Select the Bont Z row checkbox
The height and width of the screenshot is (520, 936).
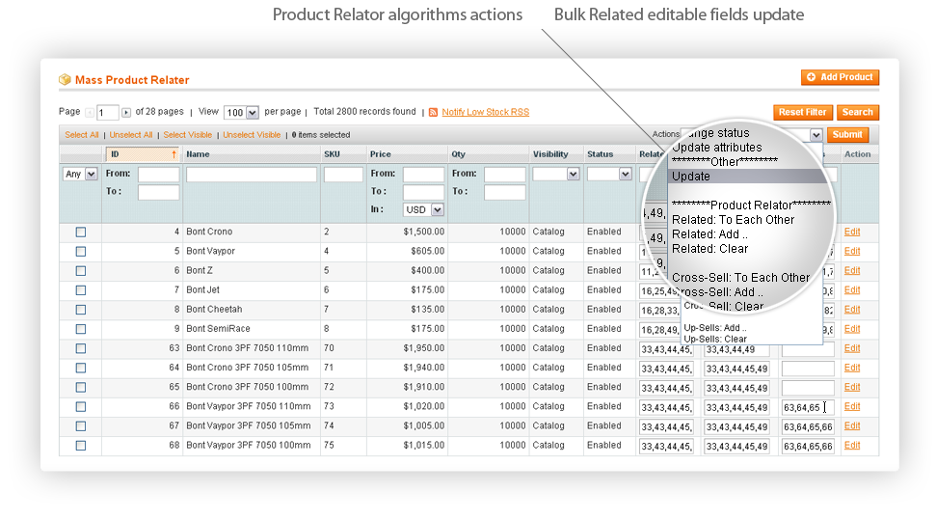coord(81,271)
